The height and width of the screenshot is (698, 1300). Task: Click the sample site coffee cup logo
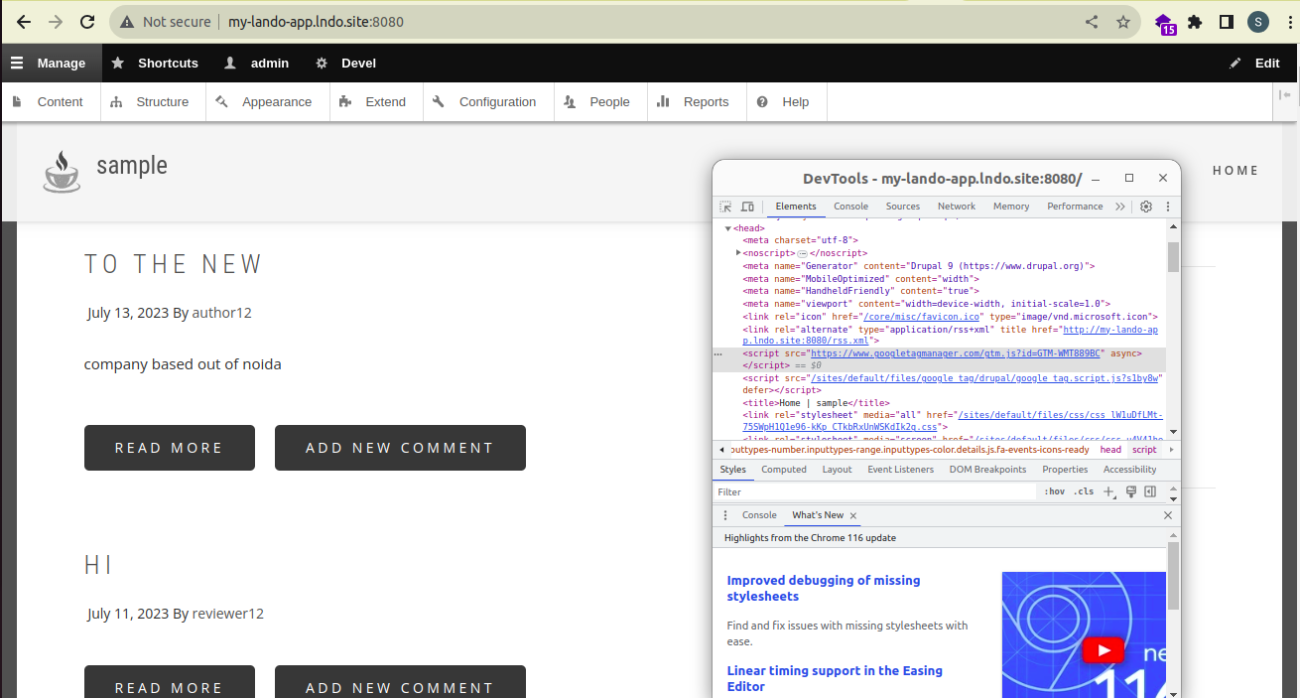click(62, 171)
